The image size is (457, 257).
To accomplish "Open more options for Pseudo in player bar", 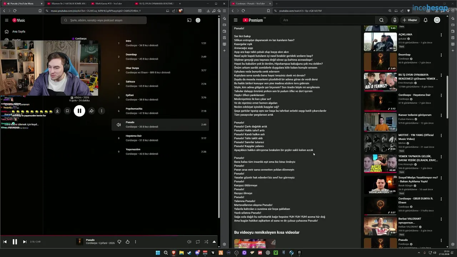I will [x=135, y=242].
